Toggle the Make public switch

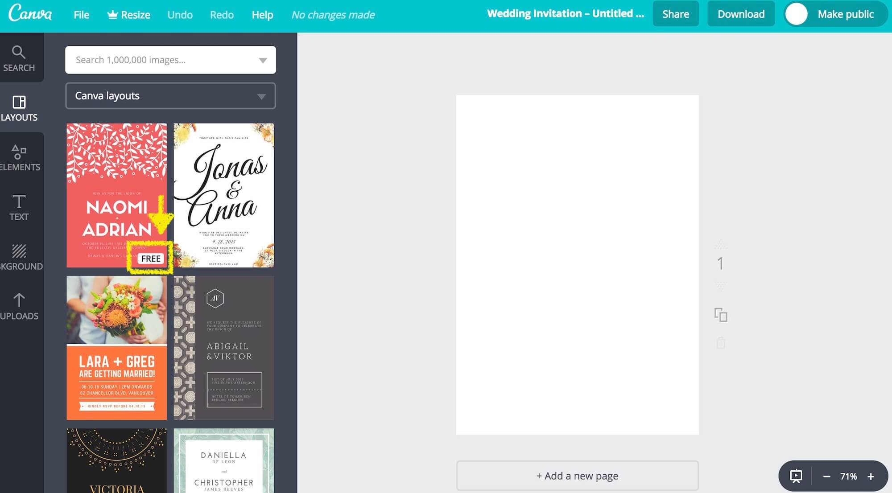(797, 14)
